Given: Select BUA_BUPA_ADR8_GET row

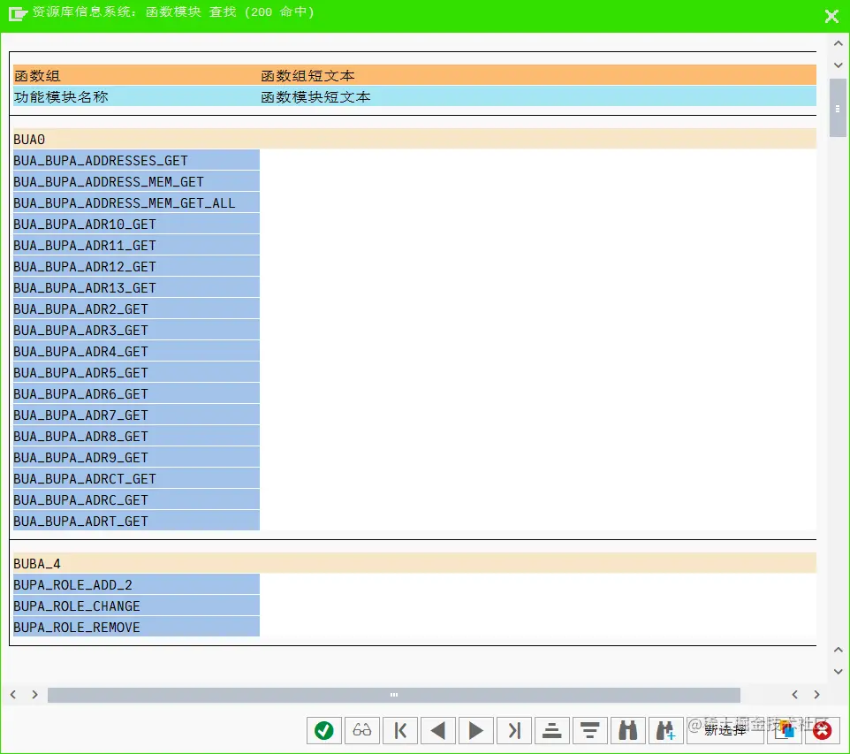Looking at the screenshot, I should [136, 436].
